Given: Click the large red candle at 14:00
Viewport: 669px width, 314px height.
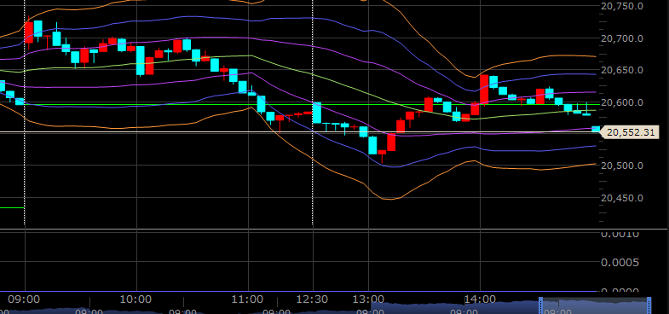Looking at the screenshot, I should click(x=484, y=90).
